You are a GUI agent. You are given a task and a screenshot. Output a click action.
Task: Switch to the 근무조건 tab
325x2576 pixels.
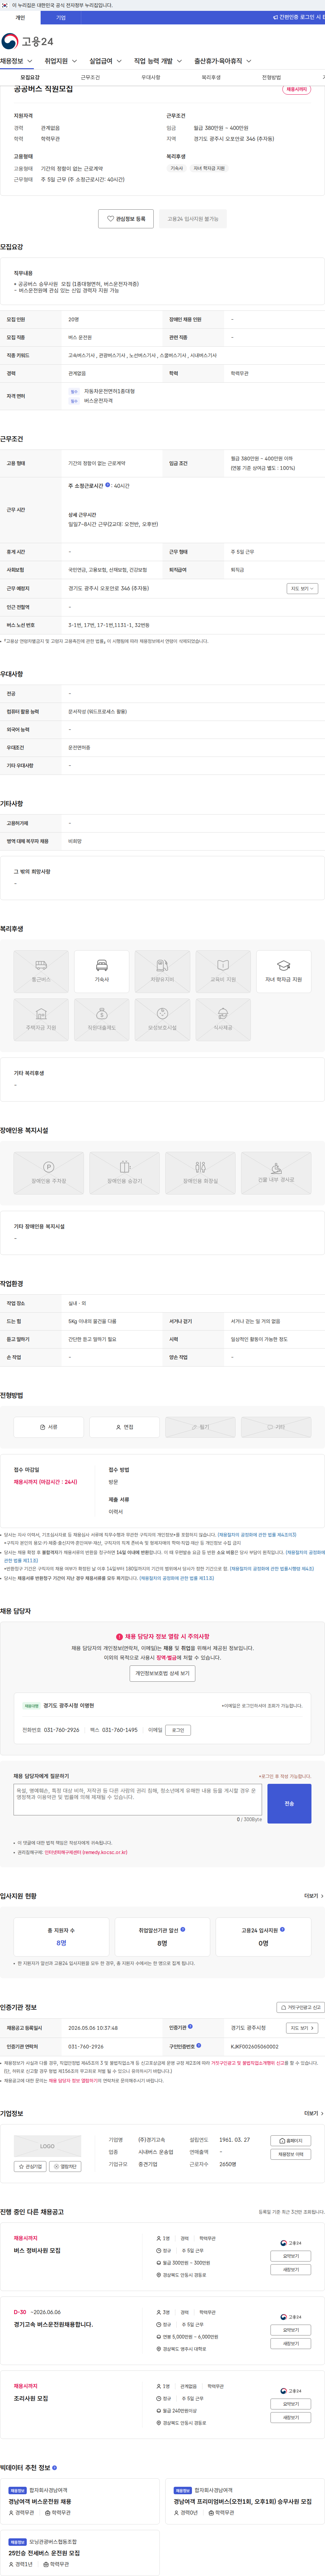pos(90,77)
